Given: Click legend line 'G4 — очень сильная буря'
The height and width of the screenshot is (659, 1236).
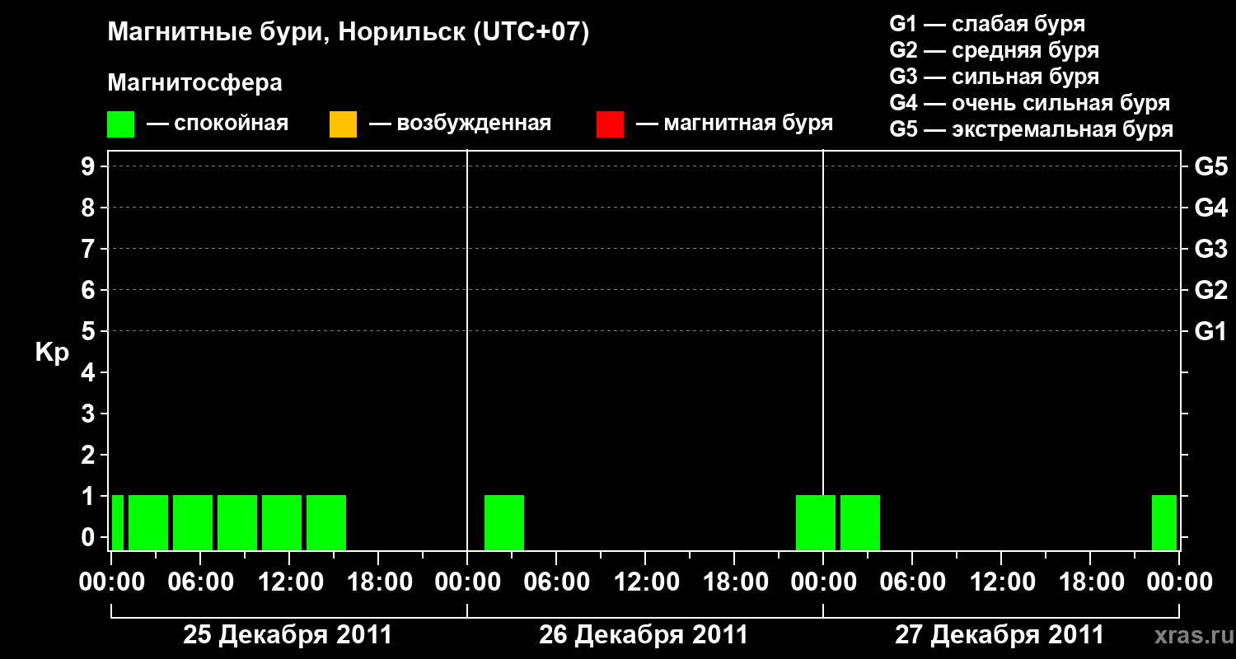Looking at the screenshot, I should [x=1030, y=103].
